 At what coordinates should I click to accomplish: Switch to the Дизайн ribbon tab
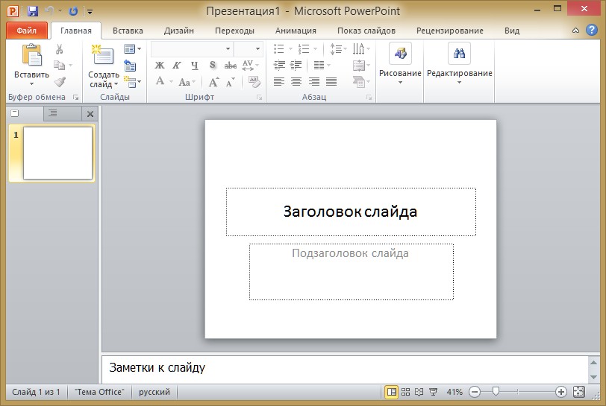[178, 31]
